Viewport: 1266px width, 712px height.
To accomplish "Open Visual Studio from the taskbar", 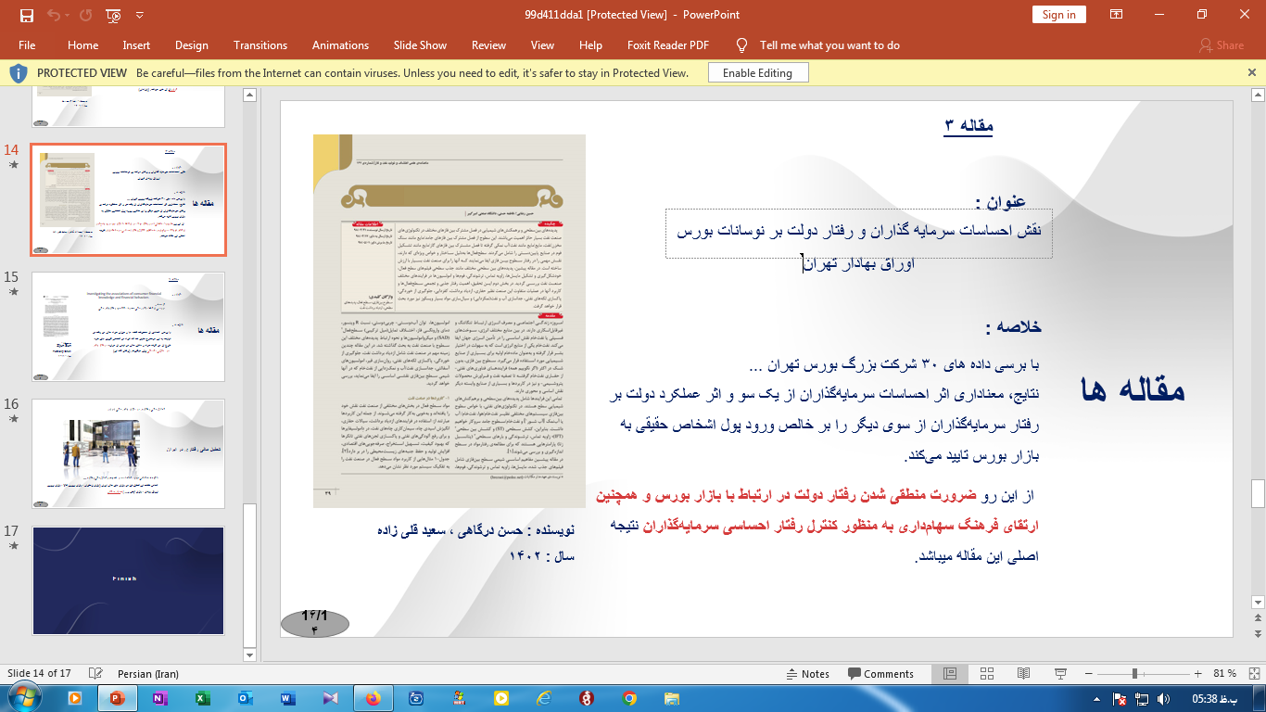I will [331, 698].
